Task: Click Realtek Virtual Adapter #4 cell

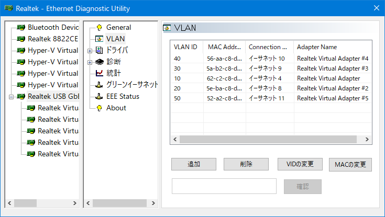Action: click(x=333, y=59)
